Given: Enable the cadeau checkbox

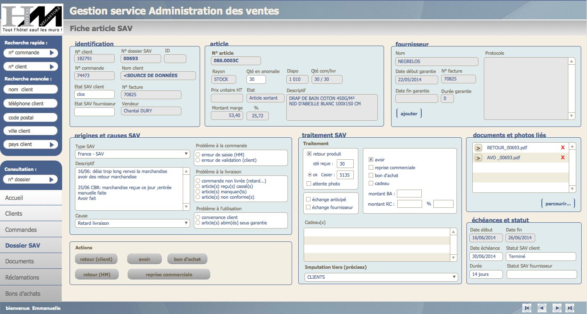Looking at the screenshot, I should click(x=371, y=183).
